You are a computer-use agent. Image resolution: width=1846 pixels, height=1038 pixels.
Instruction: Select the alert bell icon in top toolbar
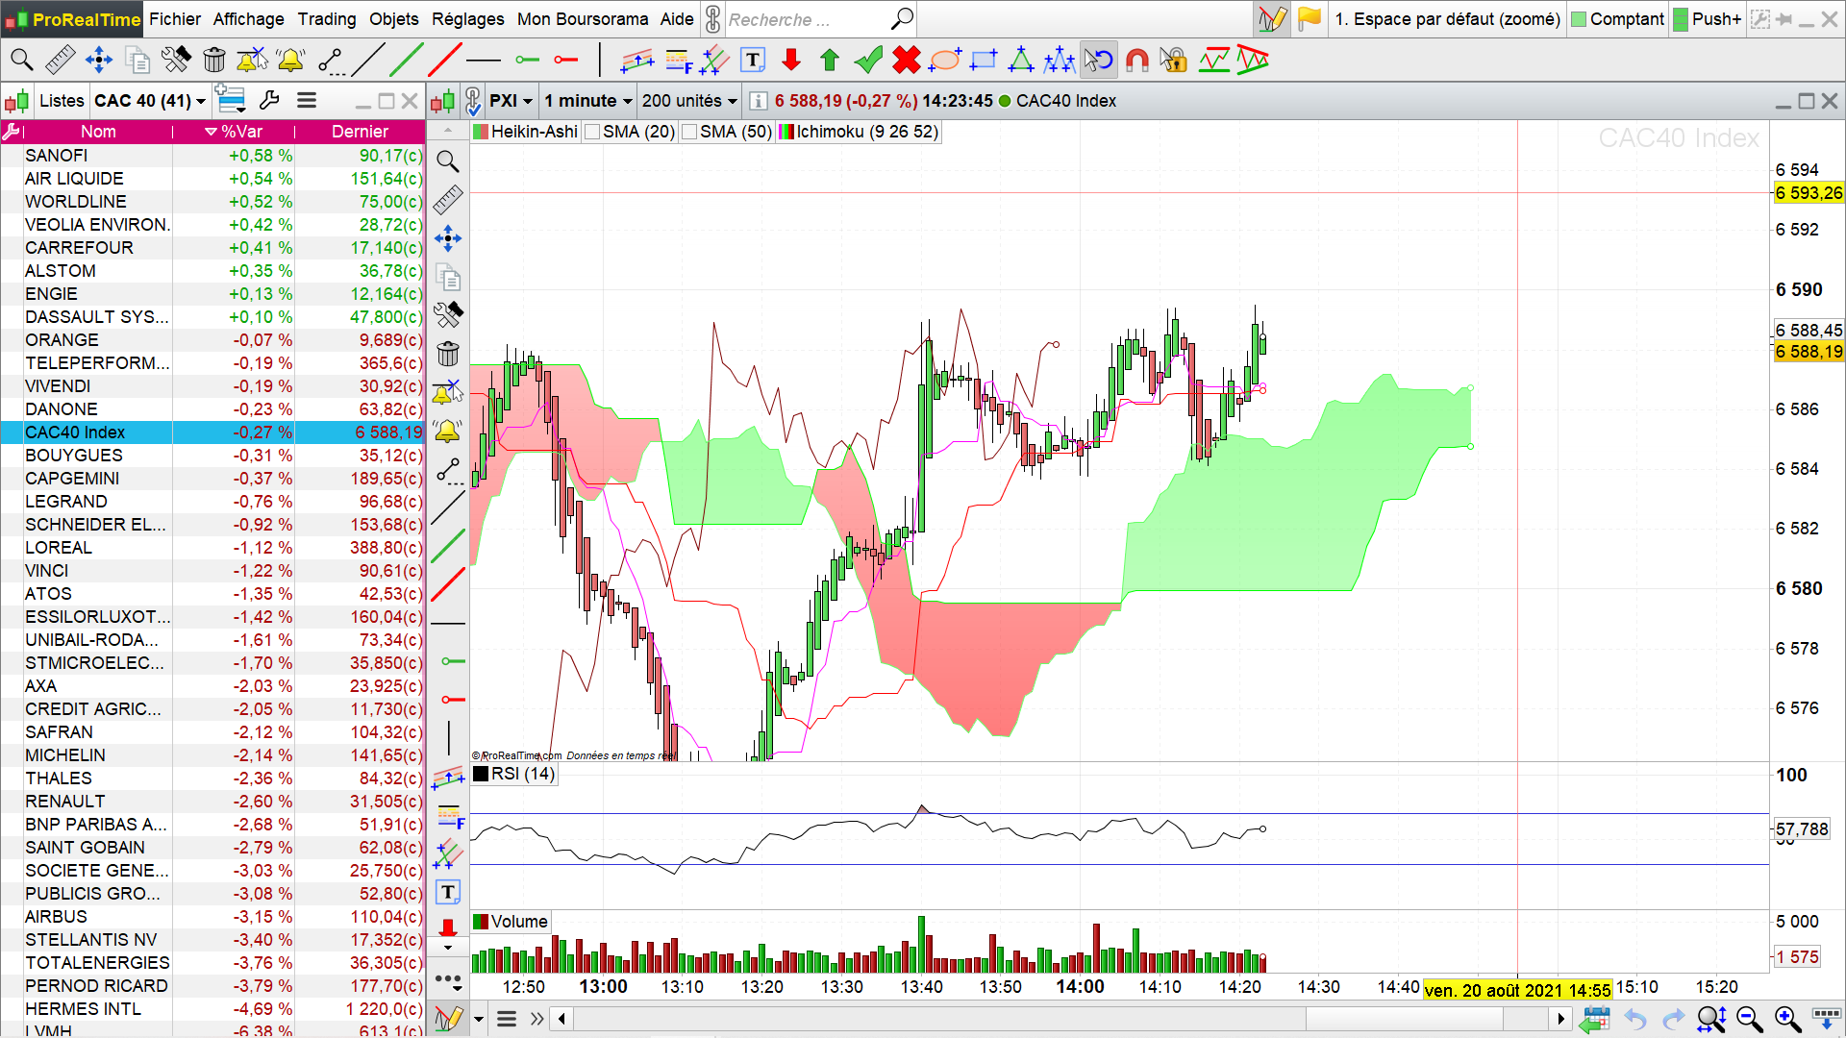click(x=290, y=61)
